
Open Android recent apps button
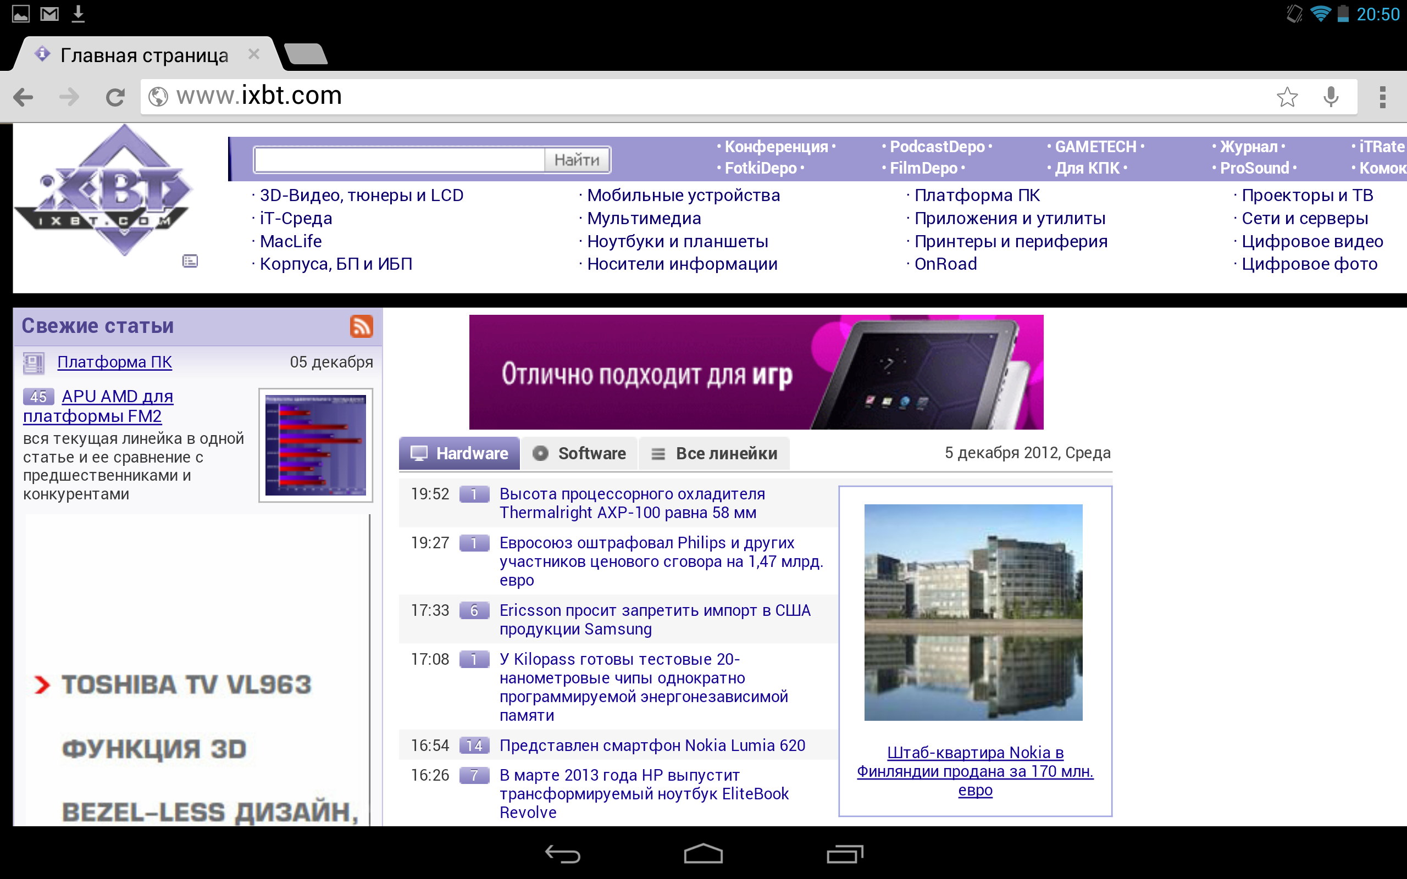pyautogui.click(x=844, y=854)
